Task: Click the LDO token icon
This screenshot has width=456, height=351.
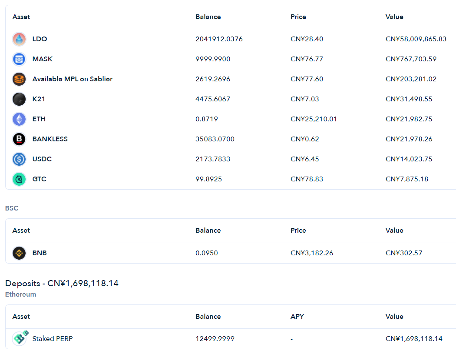Action: [19, 39]
